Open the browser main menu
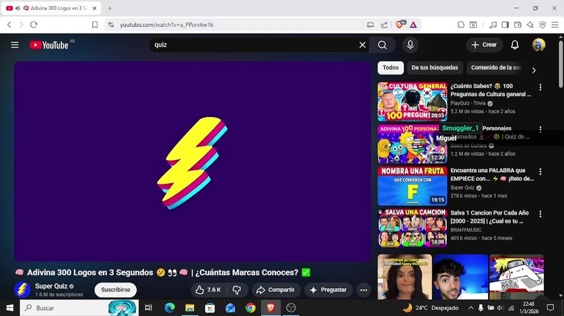This screenshot has height=316, width=564. pos(555,25)
